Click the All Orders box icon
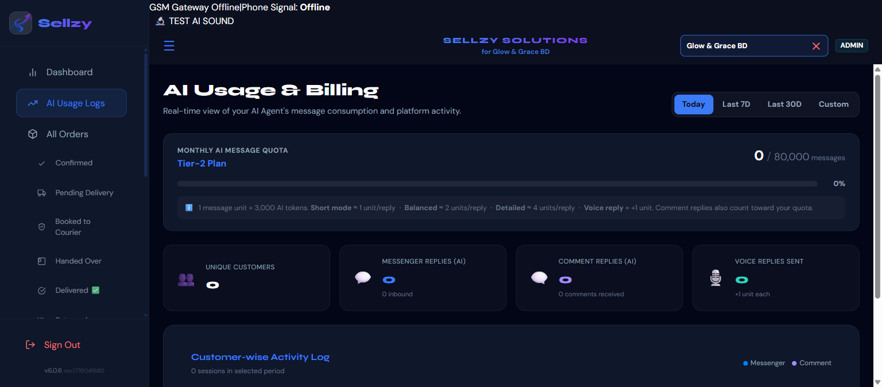882x387 pixels. coord(33,134)
